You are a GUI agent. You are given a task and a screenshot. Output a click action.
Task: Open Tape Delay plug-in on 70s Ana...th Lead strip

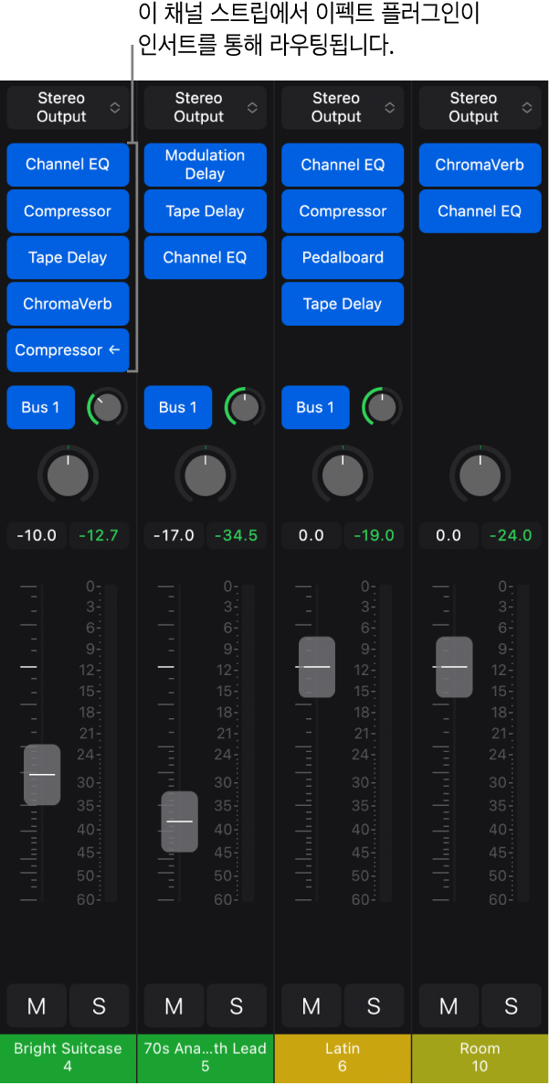click(206, 211)
